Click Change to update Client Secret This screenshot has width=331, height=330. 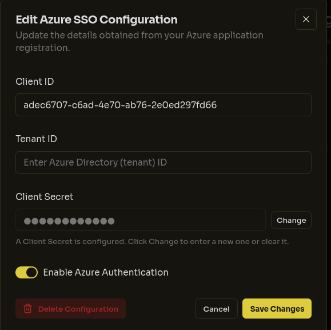point(291,220)
